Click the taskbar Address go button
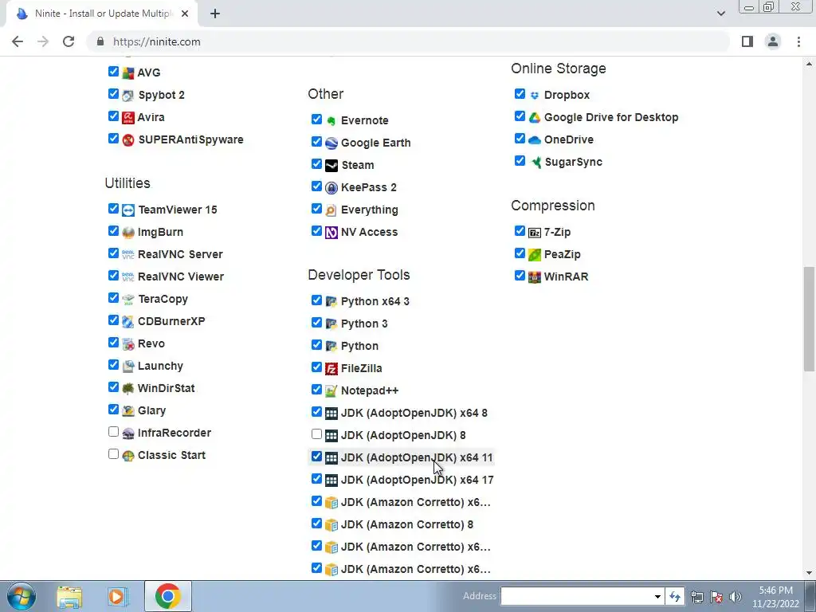Viewport: 816px width, 612px height. pos(675,596)
